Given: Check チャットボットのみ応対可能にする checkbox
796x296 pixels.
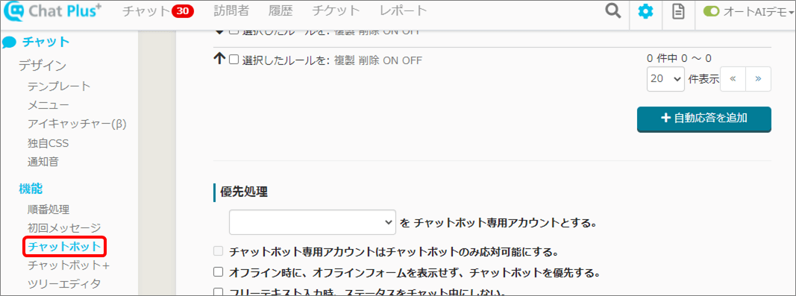Looking at the screenshot, I should 219,251.
